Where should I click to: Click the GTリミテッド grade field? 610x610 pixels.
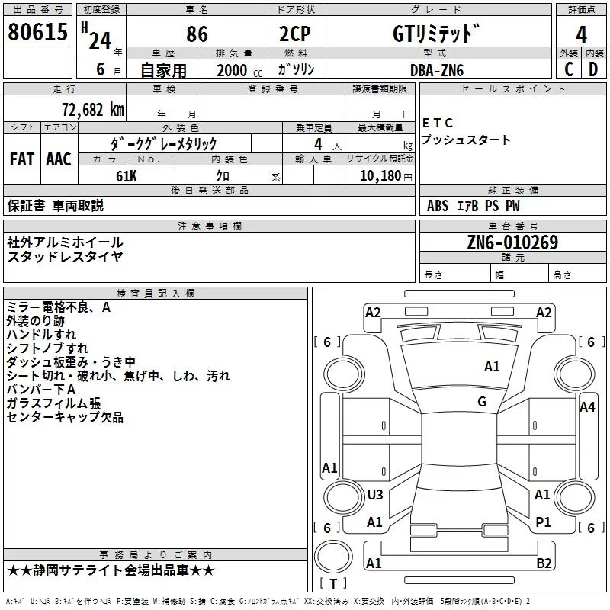click(x=436, y=34)
